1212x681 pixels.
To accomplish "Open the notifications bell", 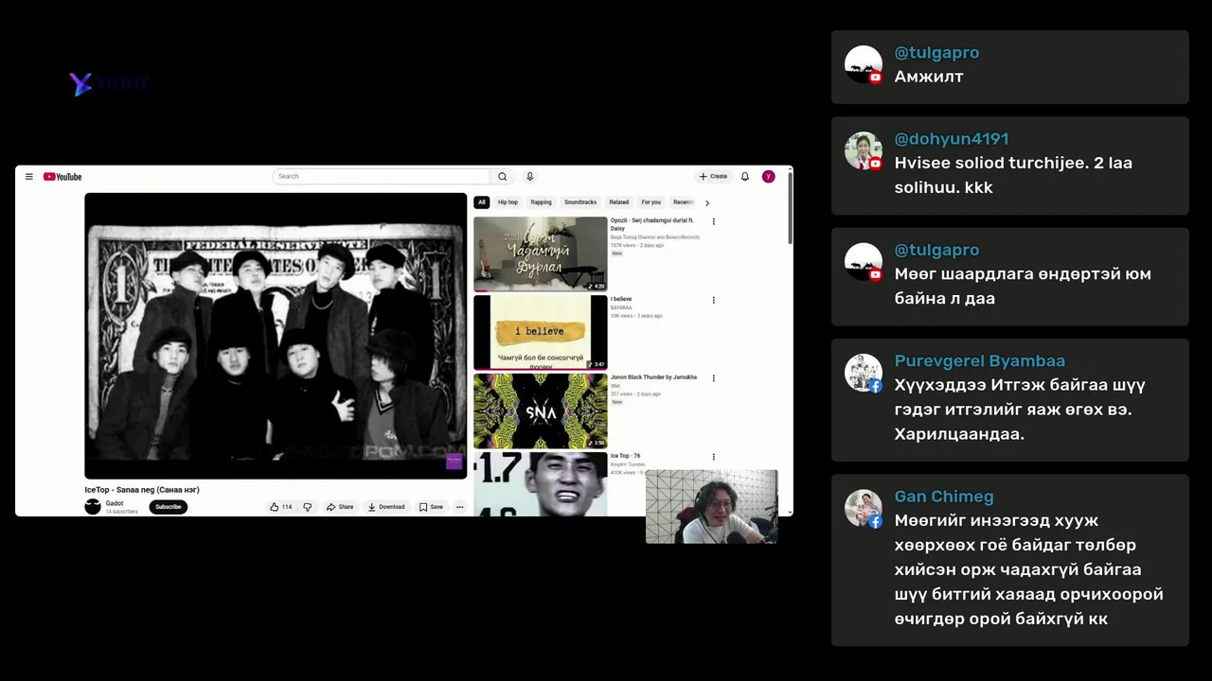I will pos(745,177).
